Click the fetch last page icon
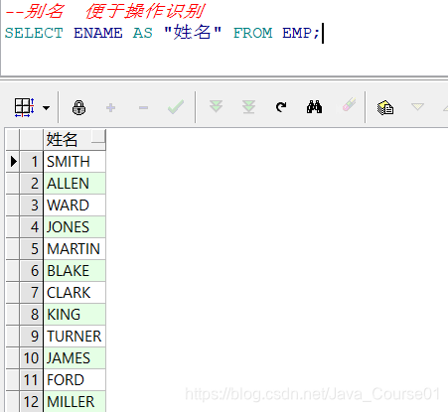Screen dimensions: 448x412 pyautogui.click(x=248, y=107)
